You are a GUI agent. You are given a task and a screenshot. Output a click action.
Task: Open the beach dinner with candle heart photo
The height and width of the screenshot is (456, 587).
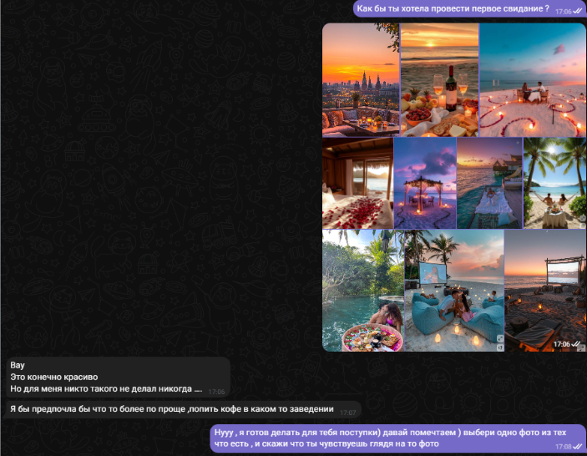pos(533,79)
